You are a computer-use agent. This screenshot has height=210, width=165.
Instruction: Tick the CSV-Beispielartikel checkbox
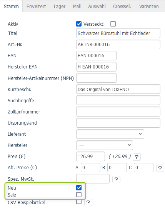pos(79,202)
